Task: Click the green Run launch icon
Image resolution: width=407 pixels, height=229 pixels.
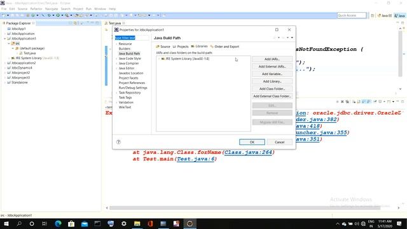Action: 58,15
